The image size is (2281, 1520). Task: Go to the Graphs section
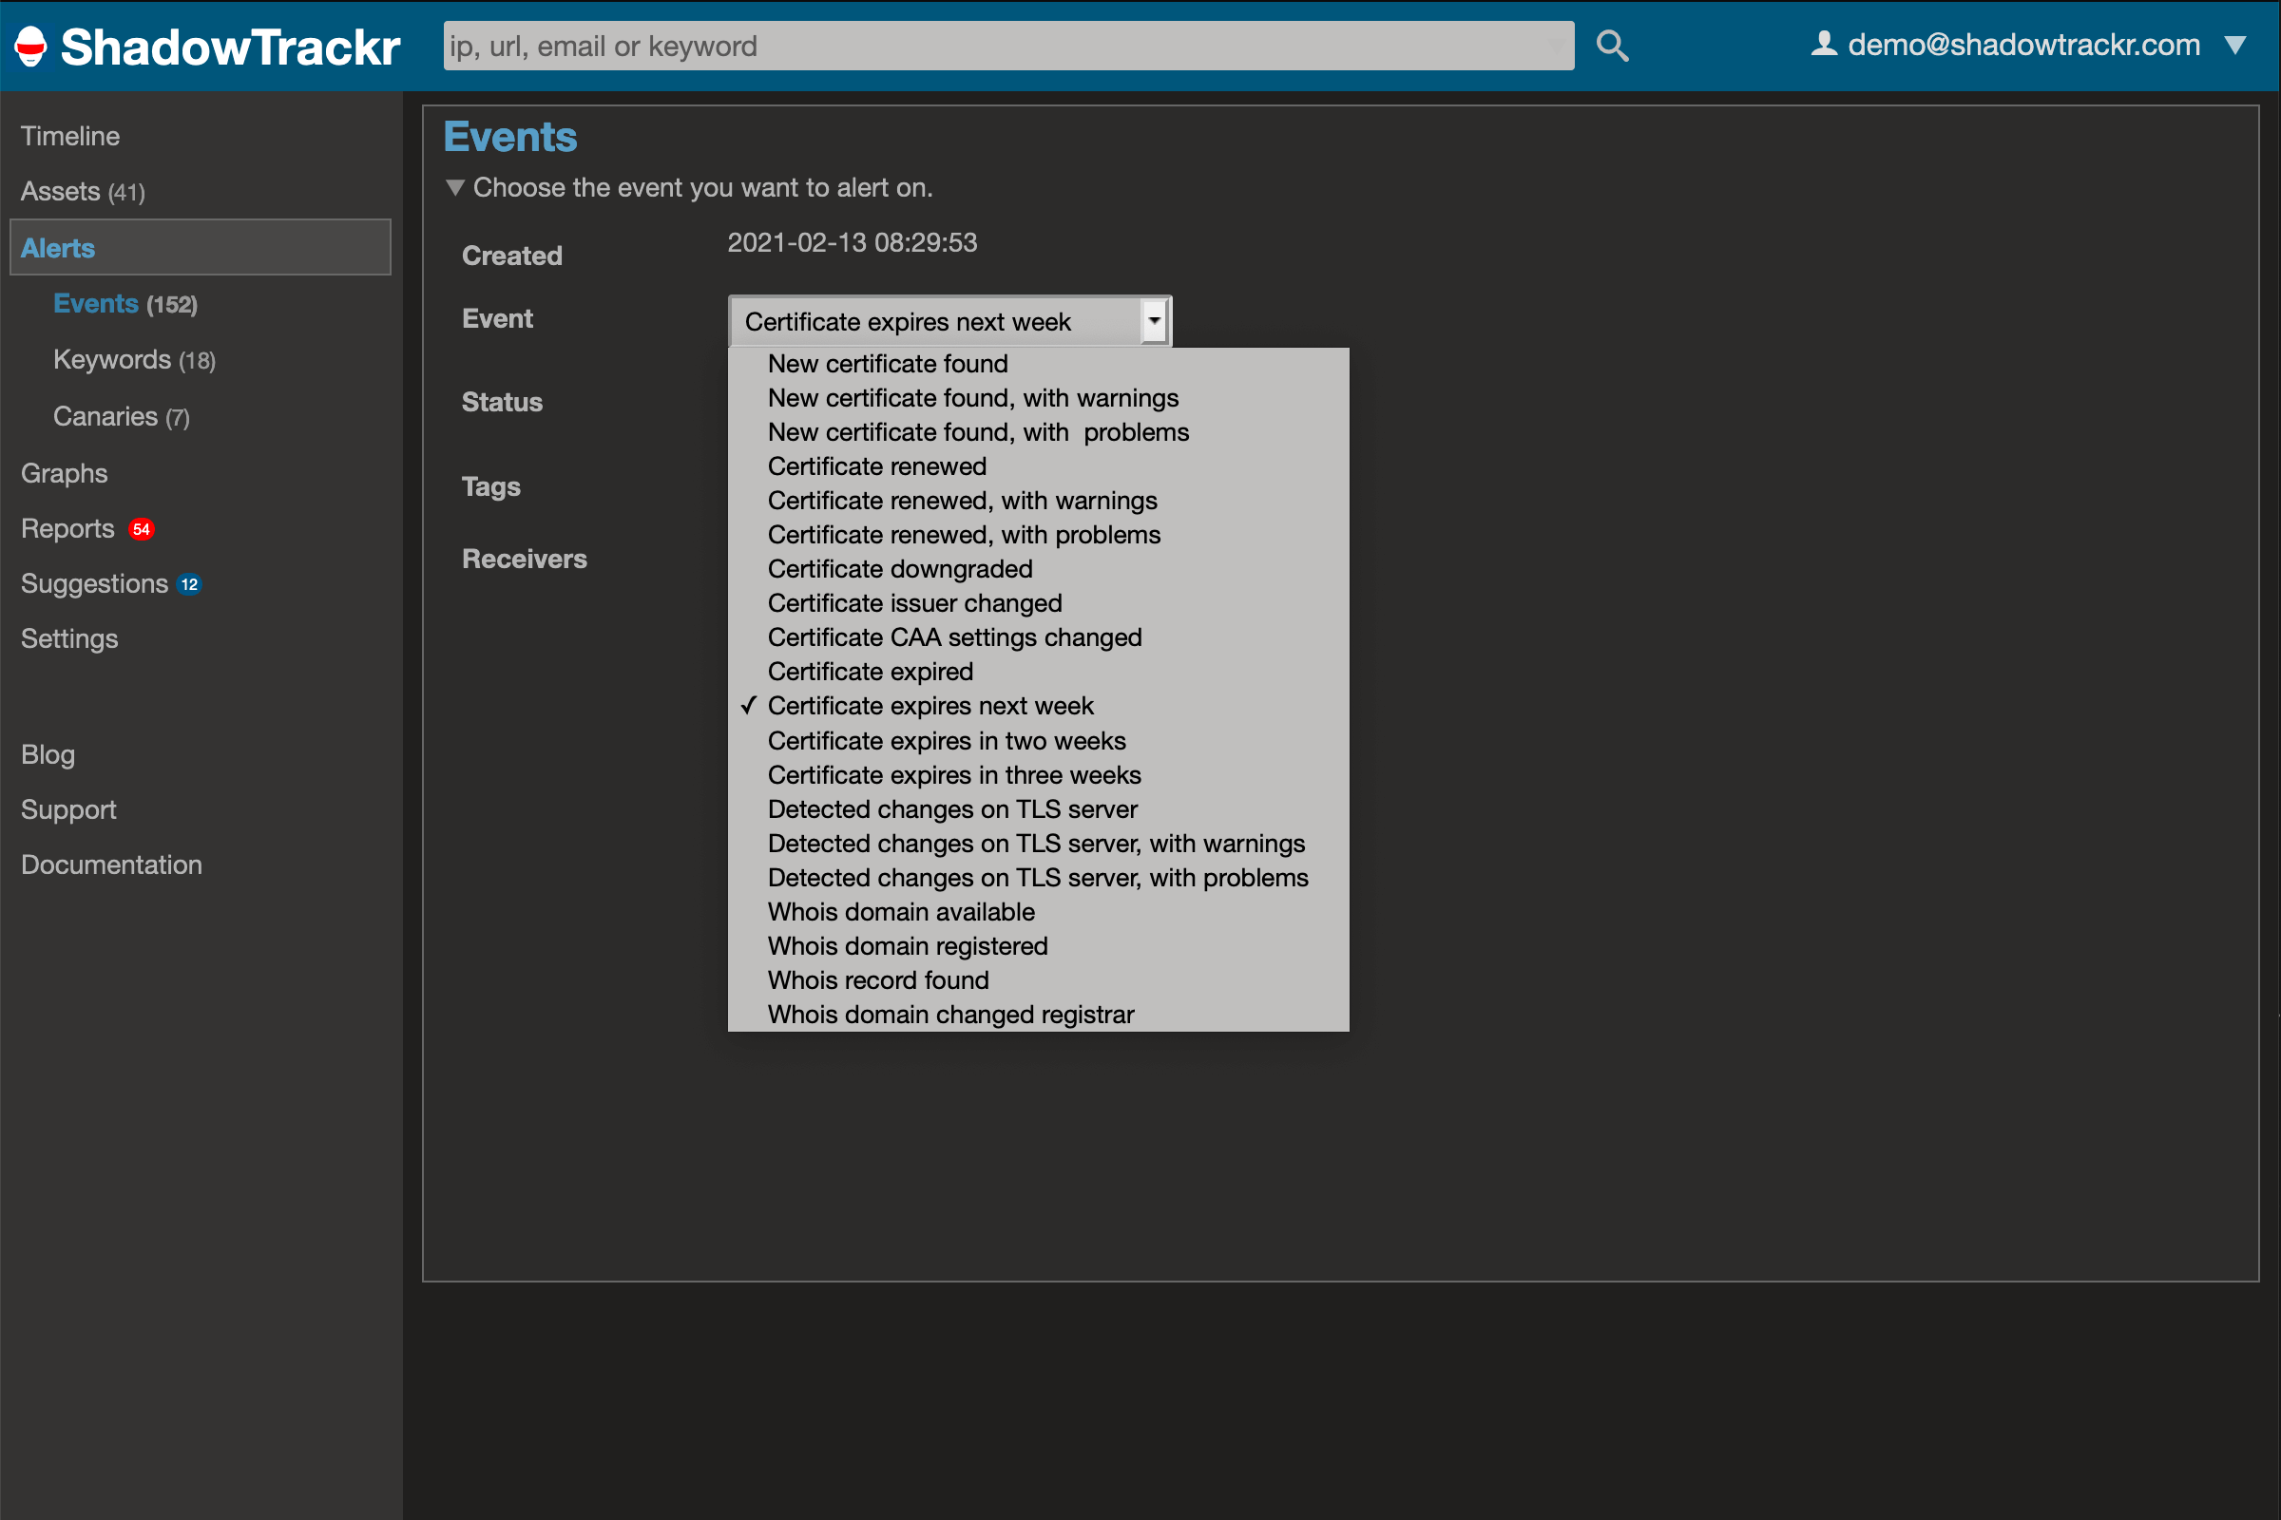tap(63, 473)
